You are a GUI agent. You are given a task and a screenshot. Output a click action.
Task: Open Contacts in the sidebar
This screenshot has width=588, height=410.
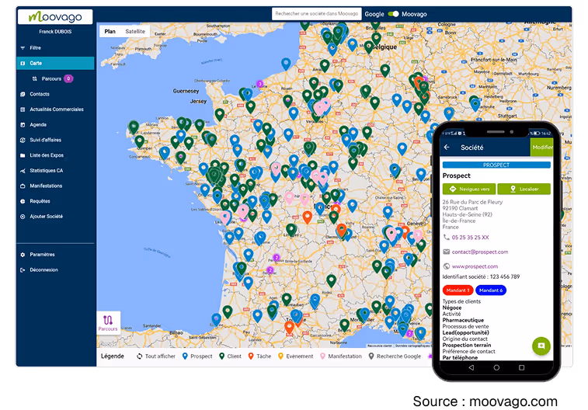tap(40, 94)
